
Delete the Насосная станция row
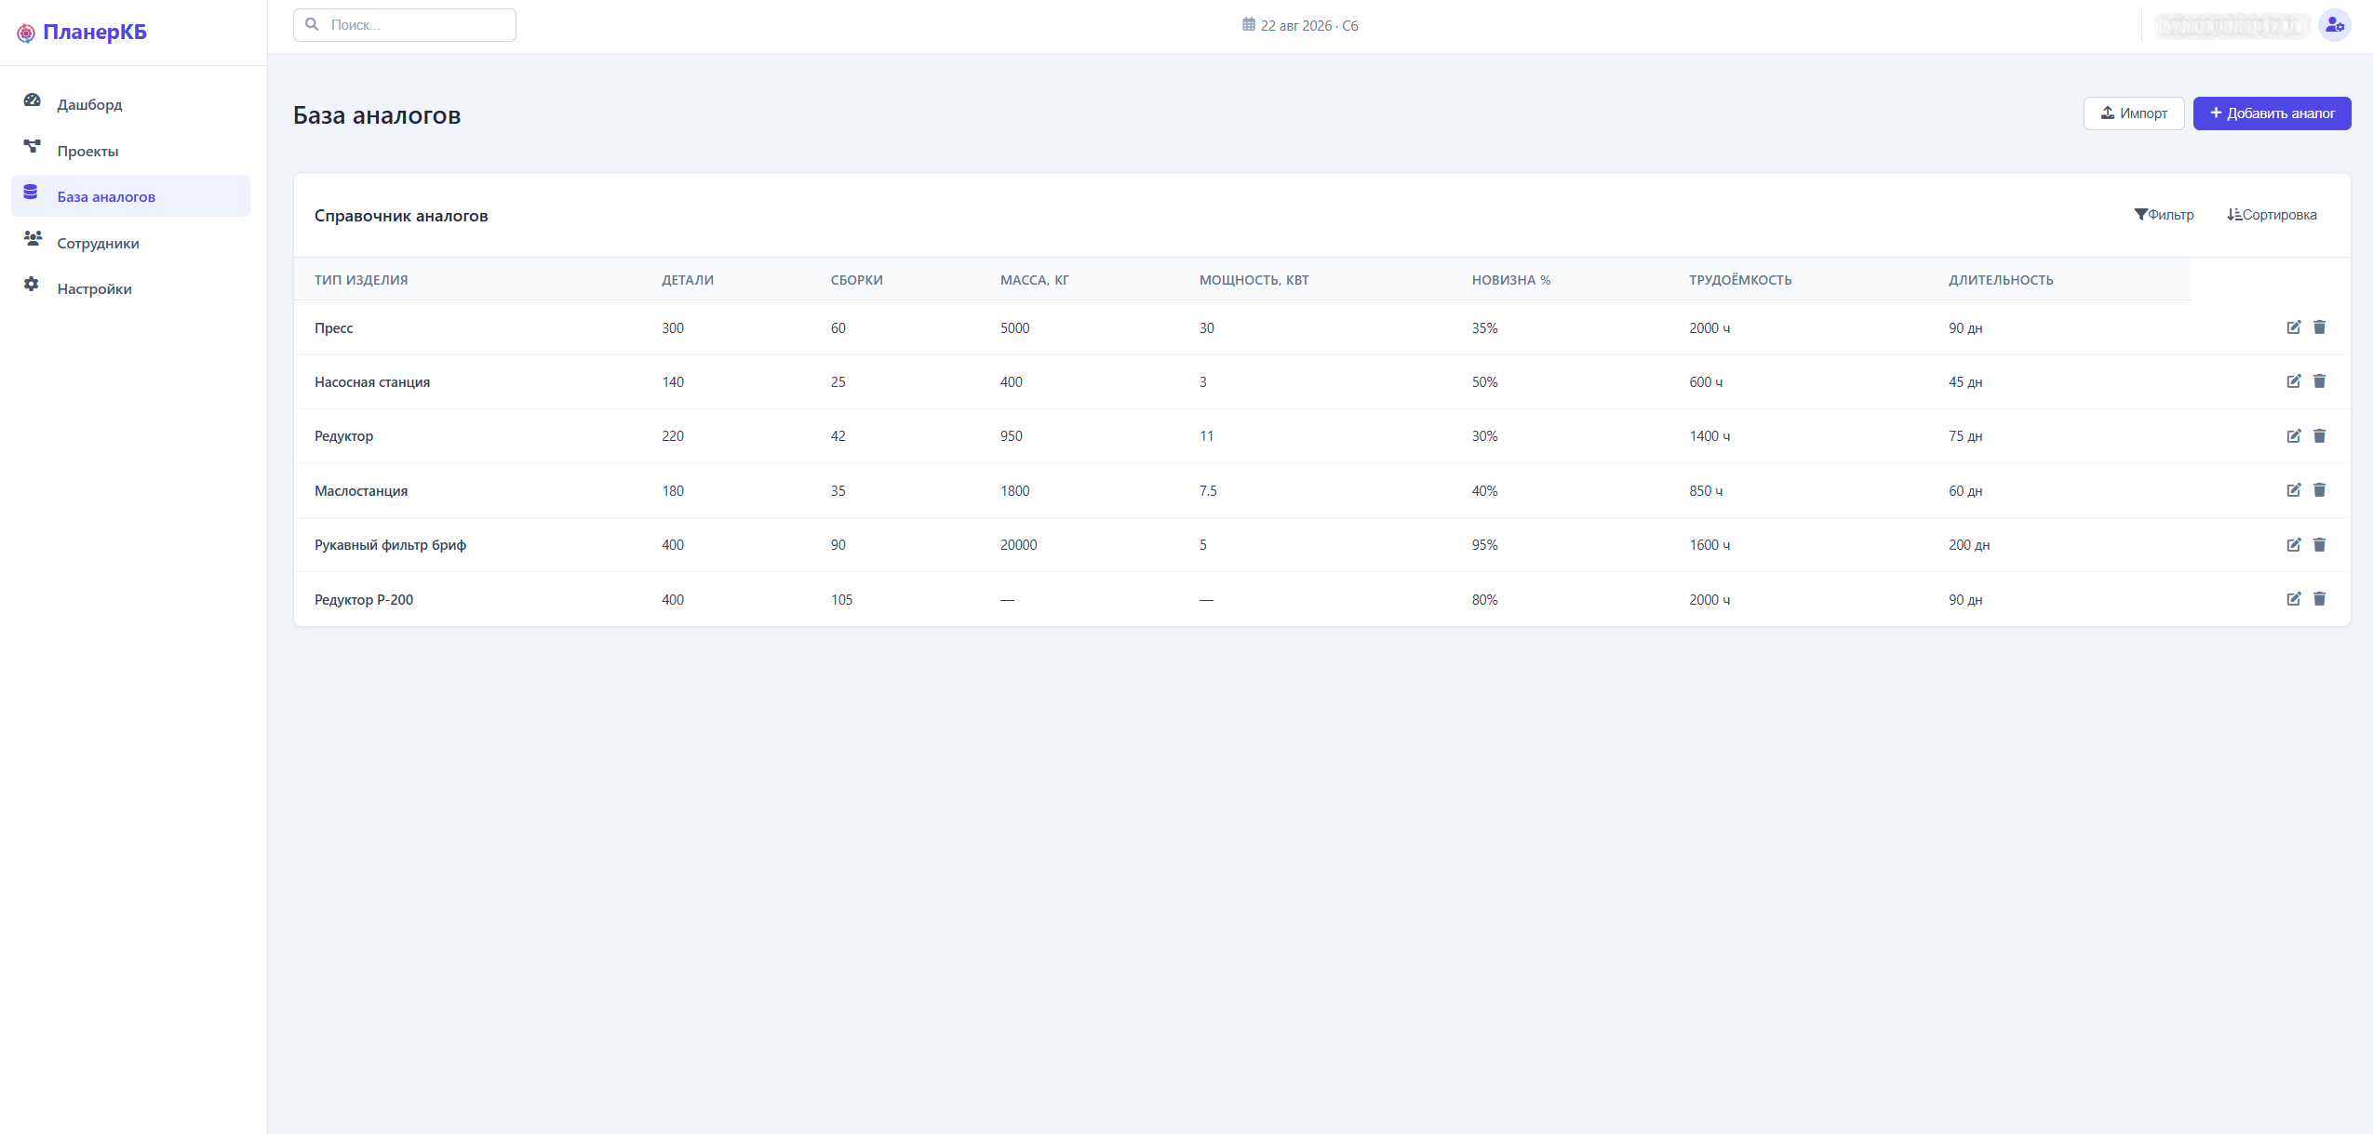click(x=2319, y=381)
